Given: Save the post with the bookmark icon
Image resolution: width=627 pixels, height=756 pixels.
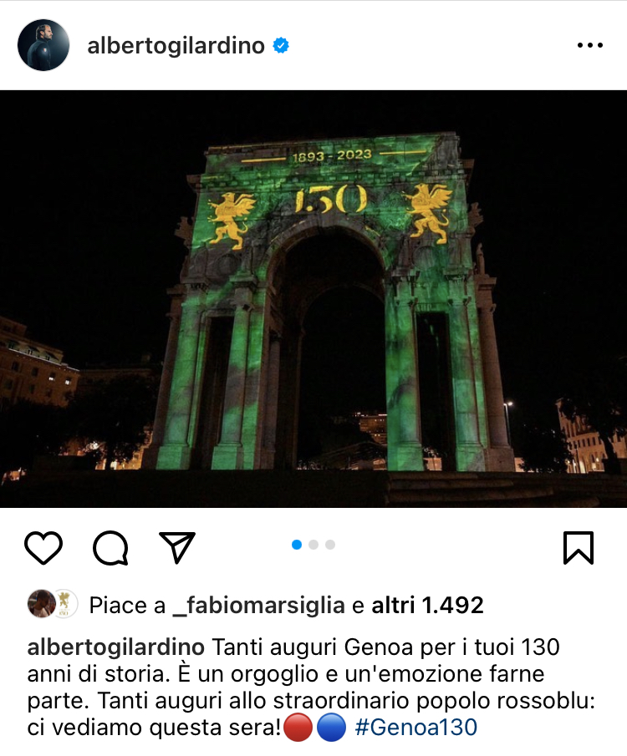Looking at the screenshot, I should coord(579,548).
